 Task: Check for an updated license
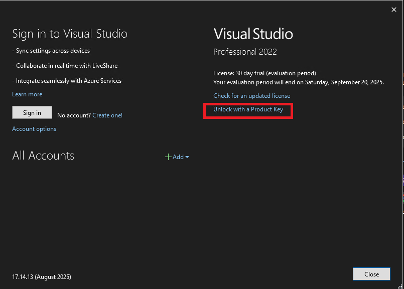252,96
